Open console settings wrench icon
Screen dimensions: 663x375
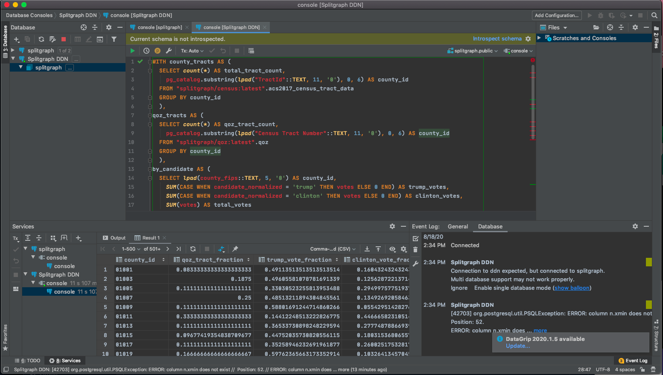[x=169, y=51]
